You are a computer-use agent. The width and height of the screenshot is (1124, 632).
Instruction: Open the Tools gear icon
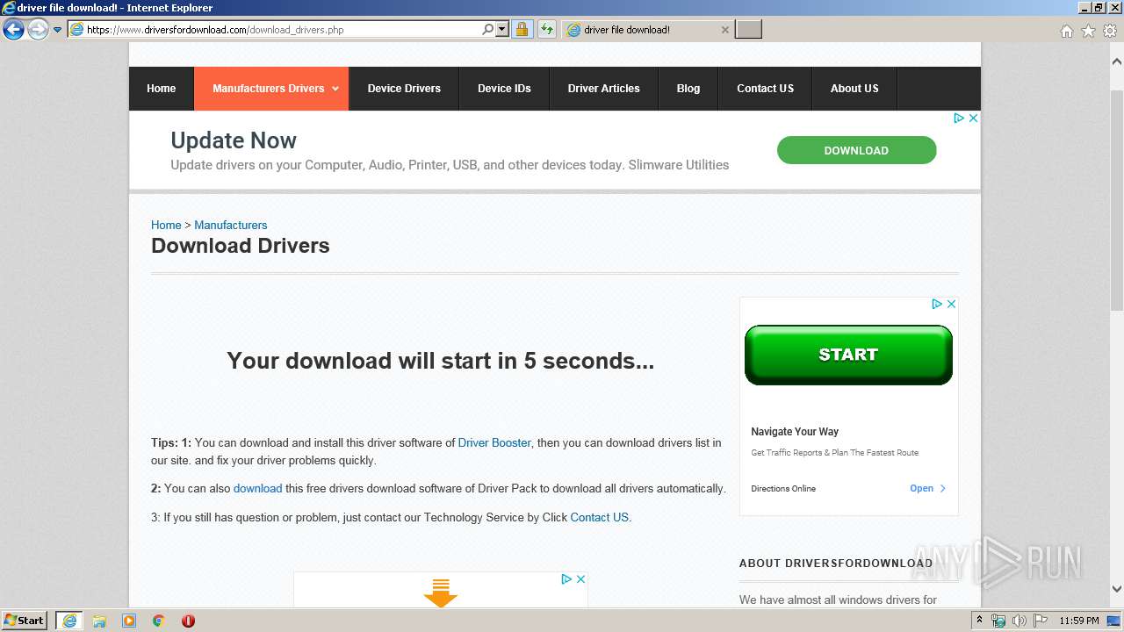coord(1110,31)
